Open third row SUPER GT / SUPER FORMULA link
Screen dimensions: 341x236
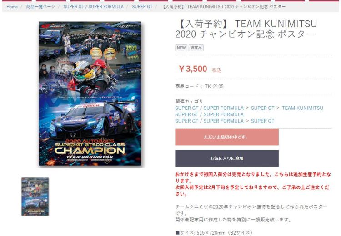pos(210,121)
